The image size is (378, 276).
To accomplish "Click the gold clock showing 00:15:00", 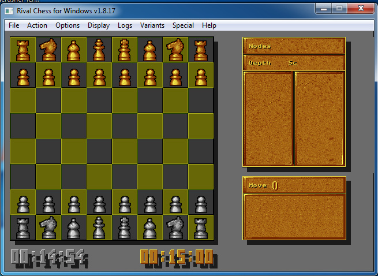I will pos(179,259).
